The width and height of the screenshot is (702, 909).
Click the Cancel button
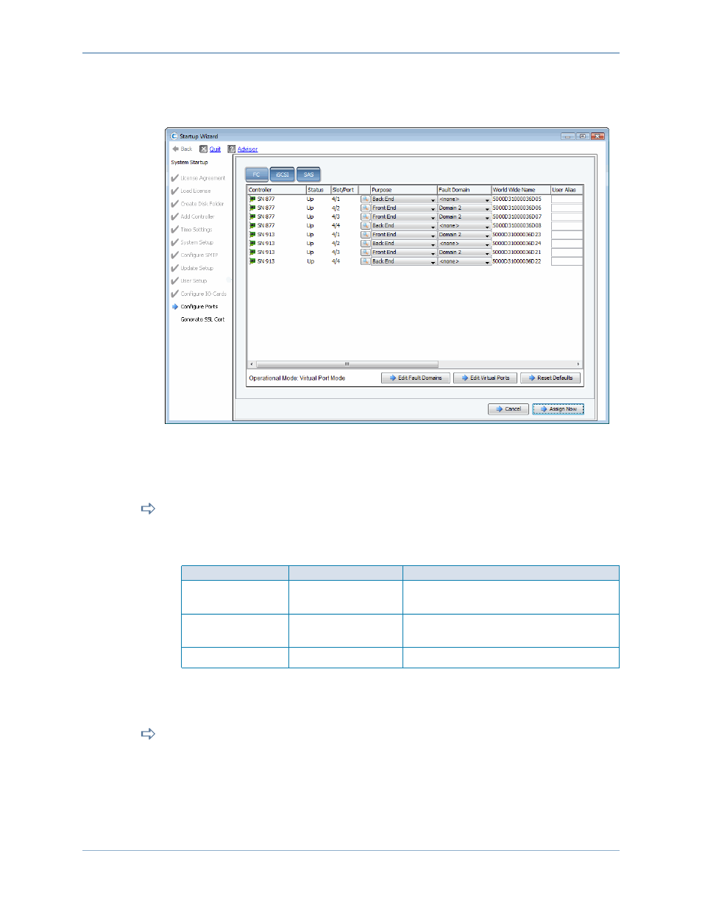pyautogui.click(x=508, y=408)
